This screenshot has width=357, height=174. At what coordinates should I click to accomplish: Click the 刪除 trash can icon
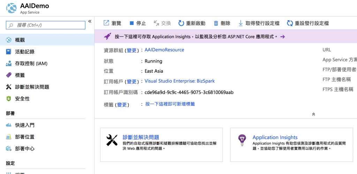click(216, 23)
